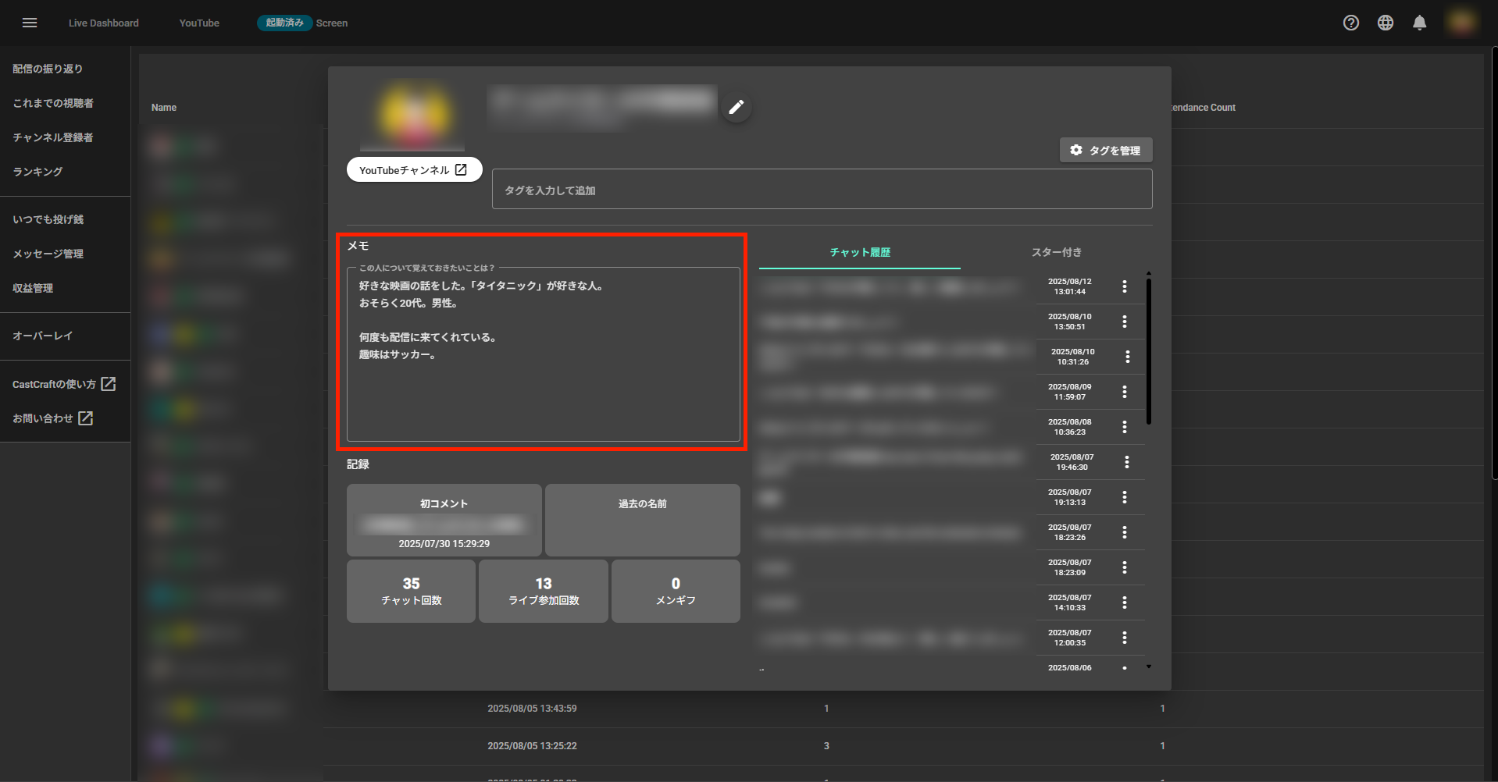Open options for chat at 2025/08/07 18:23:09

click(1125, 567)
